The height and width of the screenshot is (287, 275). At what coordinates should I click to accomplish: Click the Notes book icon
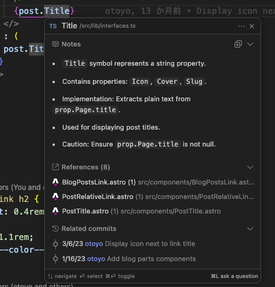(55, 44)
